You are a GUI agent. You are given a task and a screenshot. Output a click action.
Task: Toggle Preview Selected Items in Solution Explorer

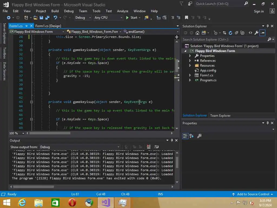(x=262, y=33)
